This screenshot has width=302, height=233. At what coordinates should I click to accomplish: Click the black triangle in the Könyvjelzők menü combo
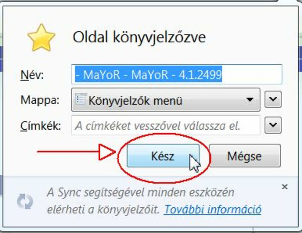250,100
